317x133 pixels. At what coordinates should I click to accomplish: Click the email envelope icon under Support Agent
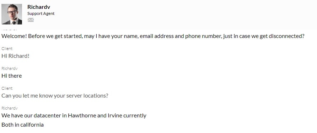31,20
